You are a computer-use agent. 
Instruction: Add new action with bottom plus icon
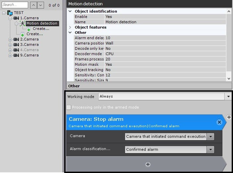click(148, 164)
